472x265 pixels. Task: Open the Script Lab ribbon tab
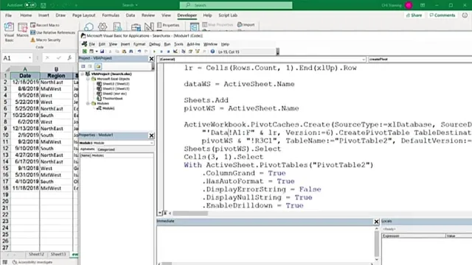pos(228,15)
